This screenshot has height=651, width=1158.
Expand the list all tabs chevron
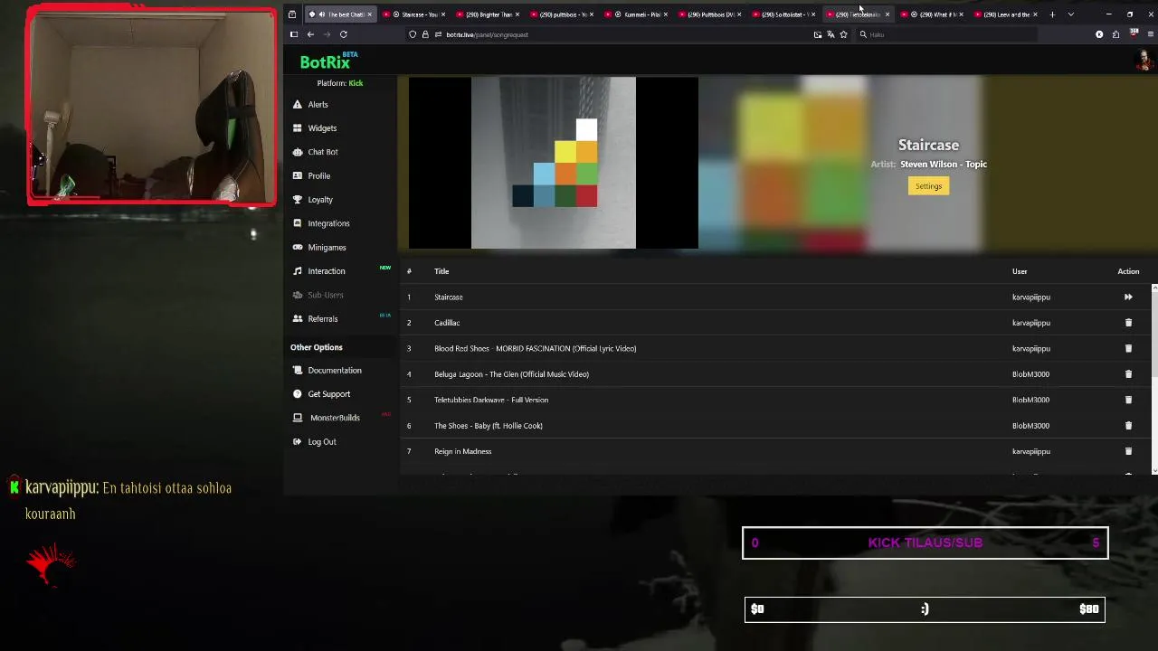[1071, 14]
